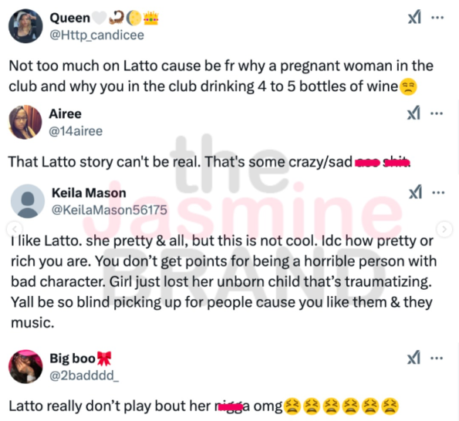
Task: Click the Grok icon on Keila Mason's tweet
Action: [415, 192]
